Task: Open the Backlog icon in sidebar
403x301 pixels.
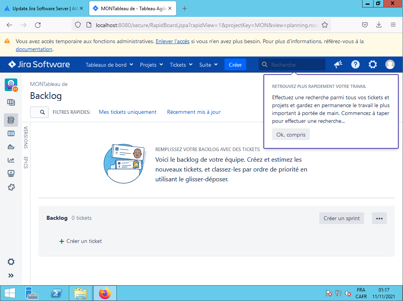Action: click(x=11, y=120)
